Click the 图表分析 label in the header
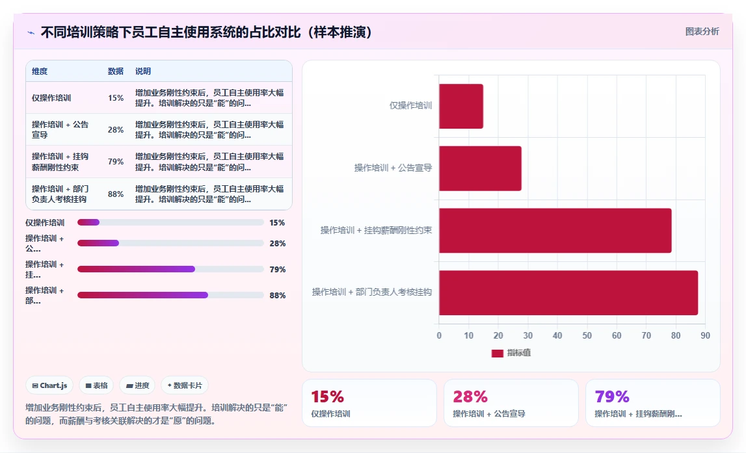 pyautogui.click(x=702, y=31)
